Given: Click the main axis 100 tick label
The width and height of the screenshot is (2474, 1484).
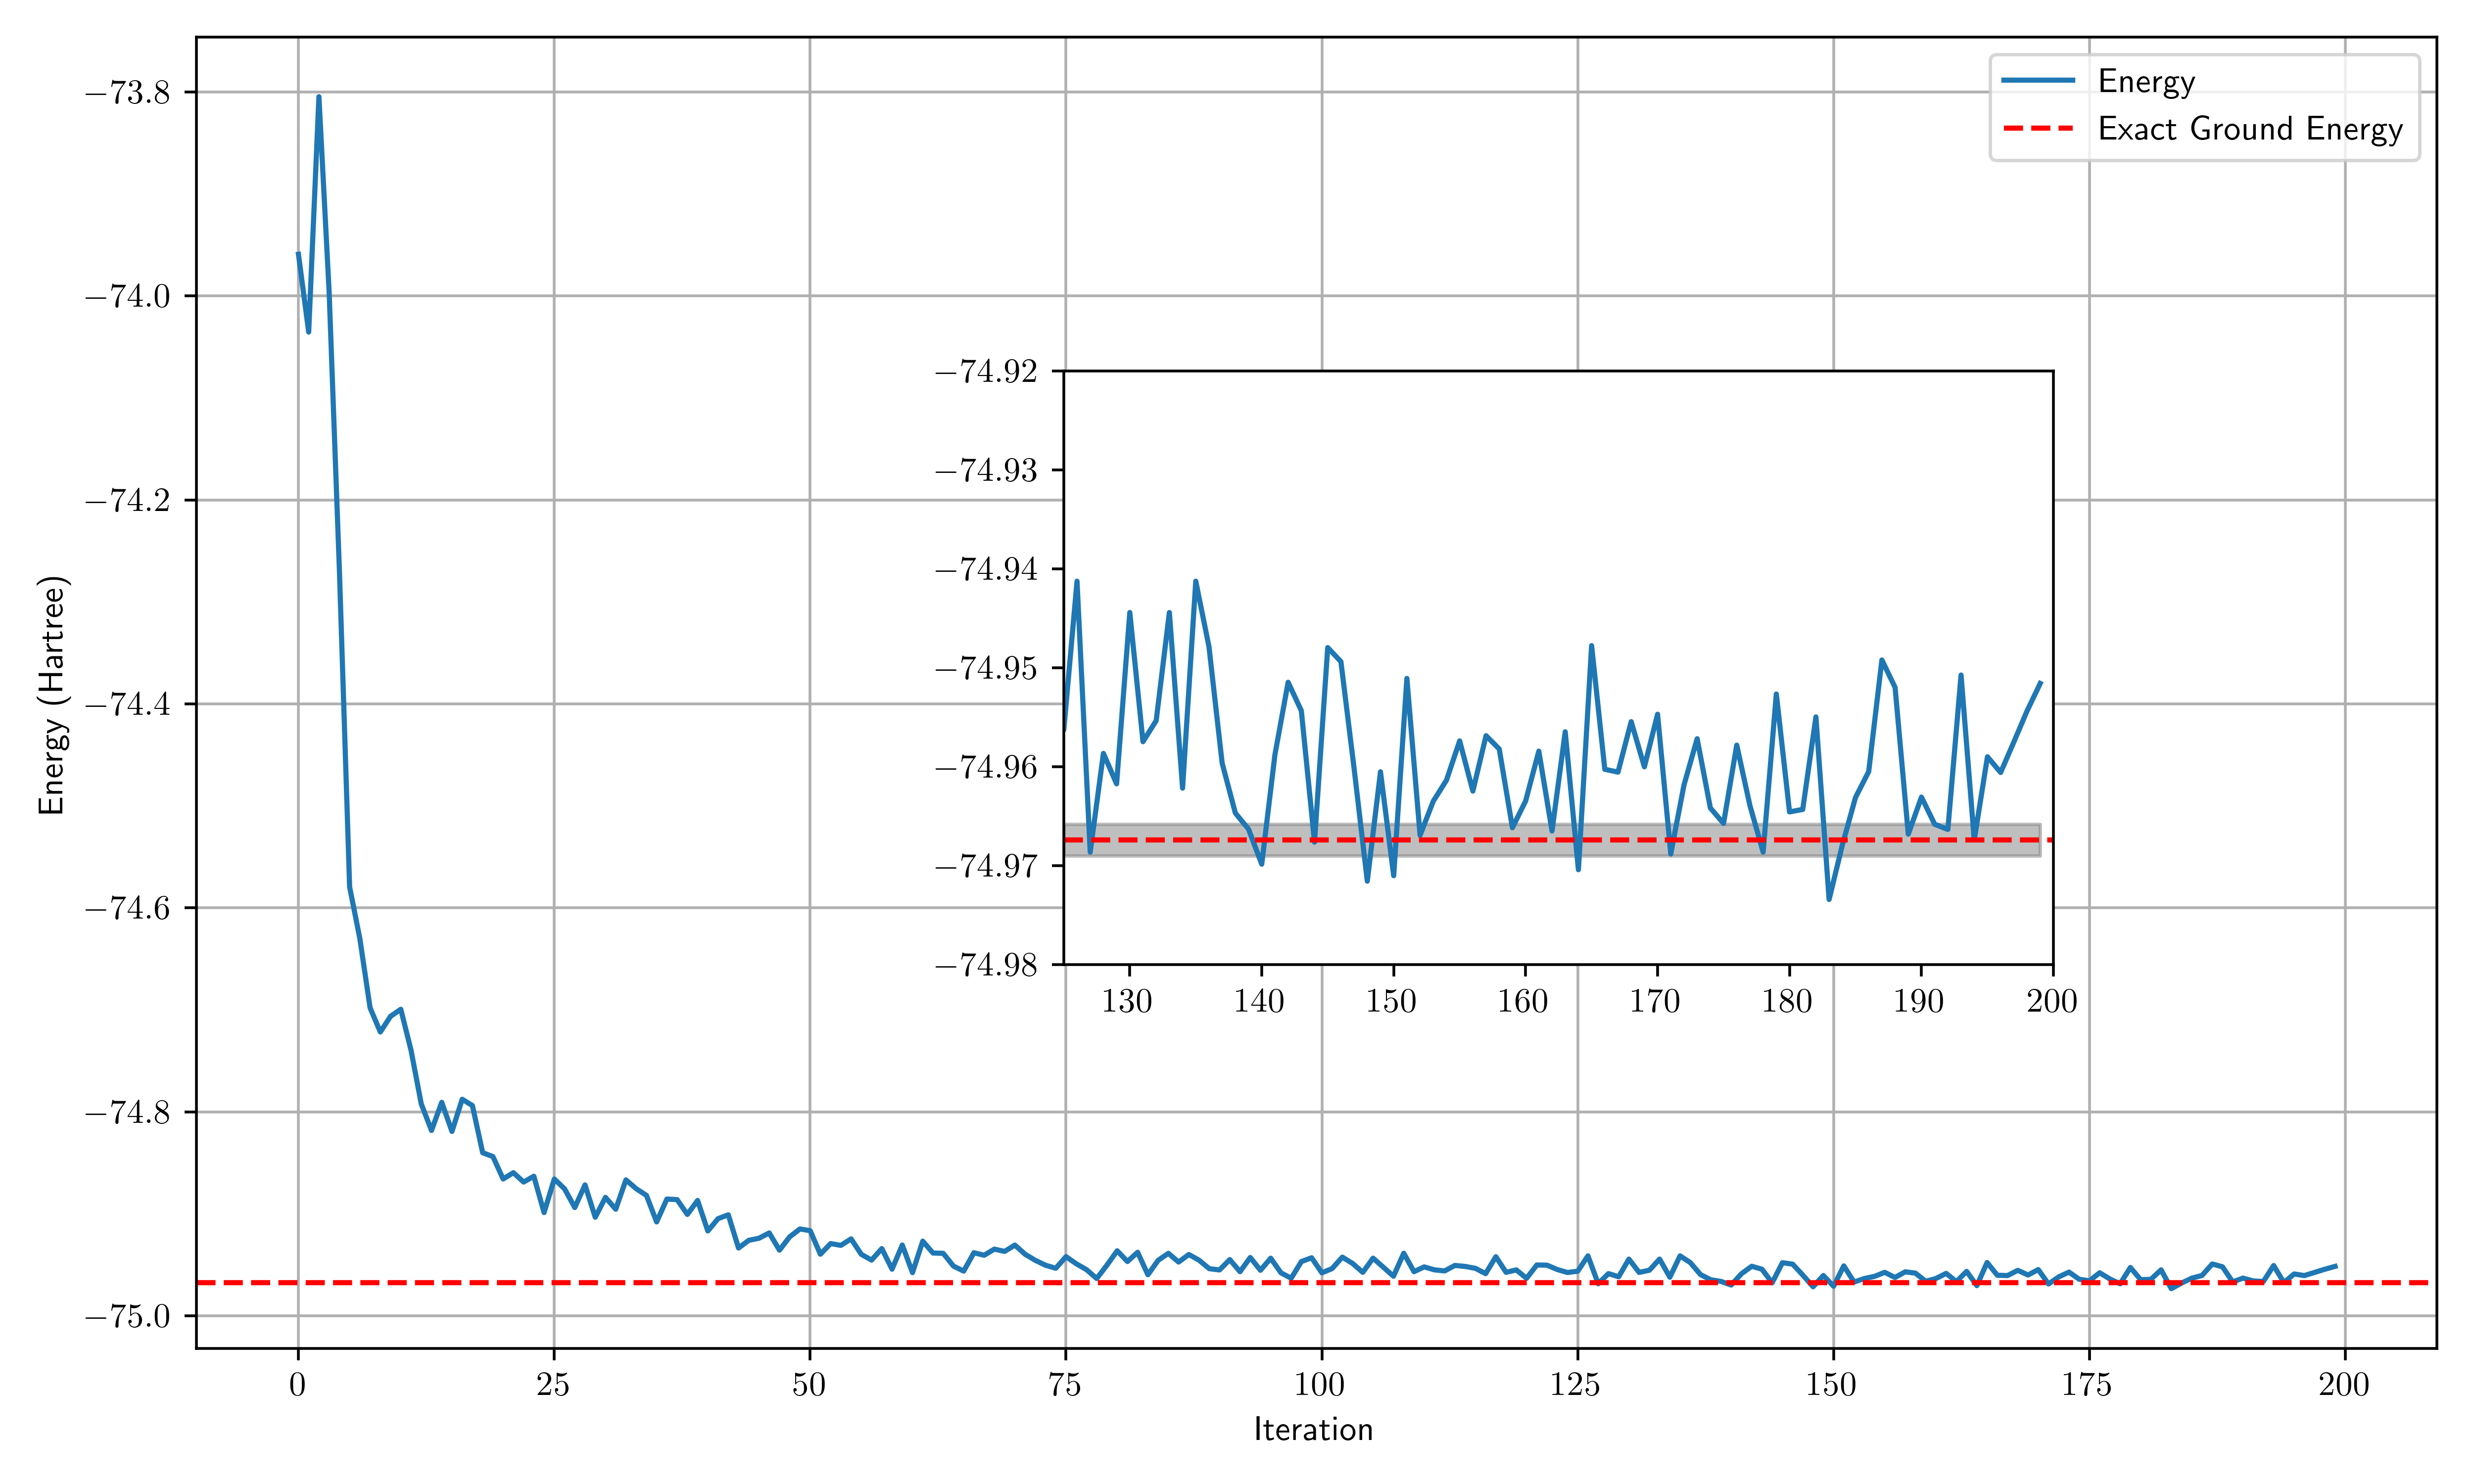Looking at the screenshot, I should 1320,1385.
